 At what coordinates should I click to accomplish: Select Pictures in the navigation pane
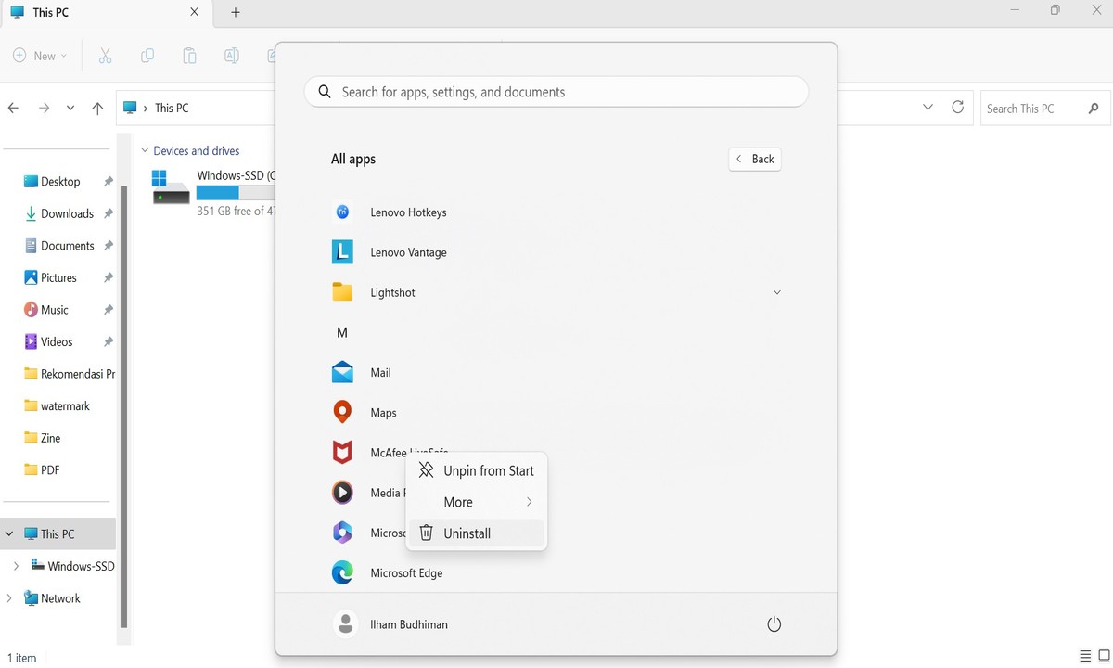point(60,277)
